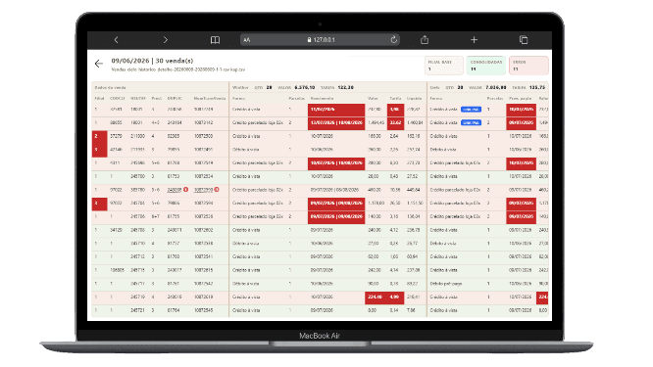Screen dimensions: 653x367
Task: Go back with the browser's left chevron
Action: (x=117, y=40)
